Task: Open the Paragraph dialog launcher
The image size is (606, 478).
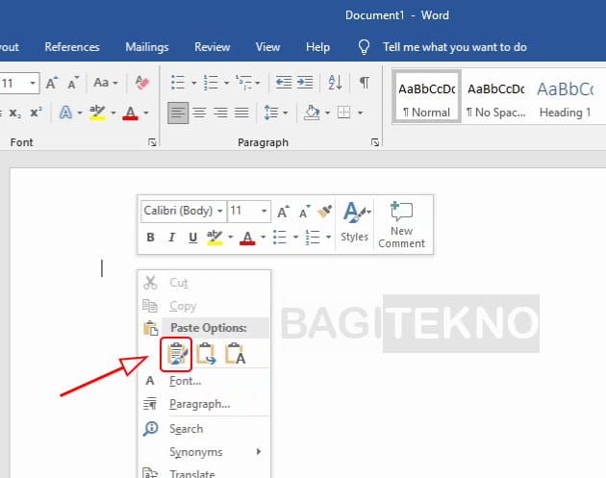Action: [x=375, y=142]
